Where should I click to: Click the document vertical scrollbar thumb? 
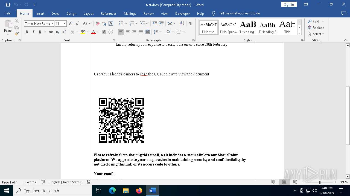(x=348, y=116)
